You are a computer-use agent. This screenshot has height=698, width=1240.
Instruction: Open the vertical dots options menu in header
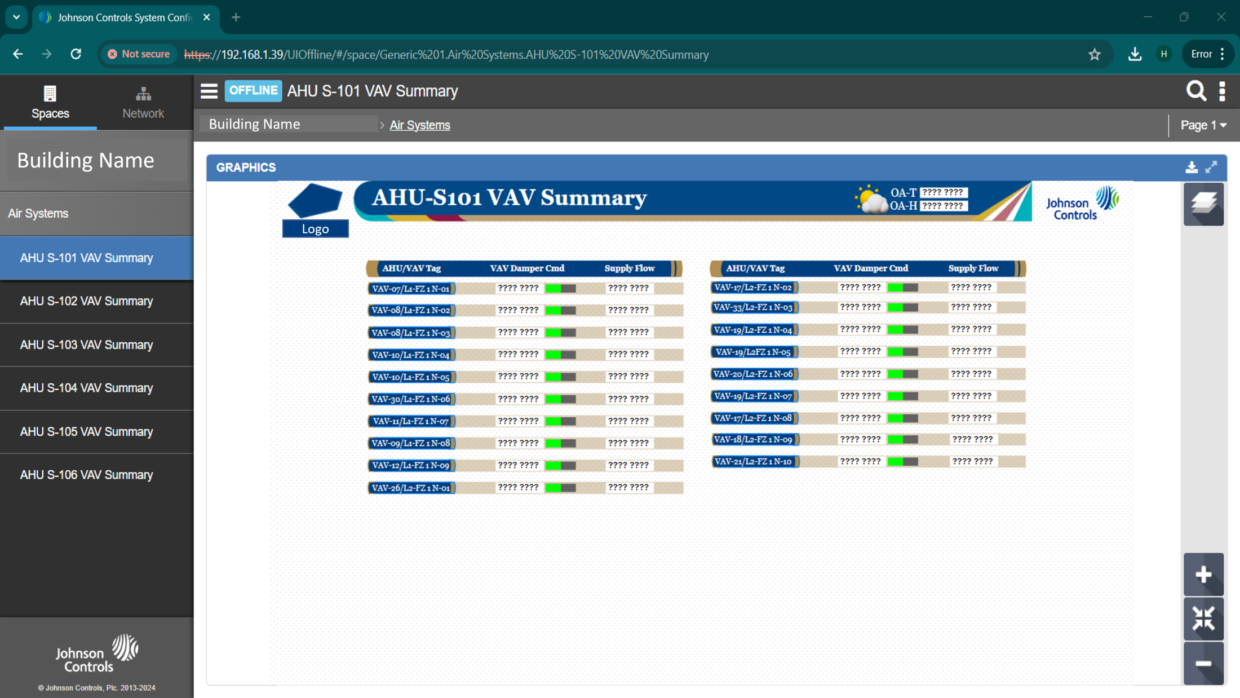pos(1222,91)
